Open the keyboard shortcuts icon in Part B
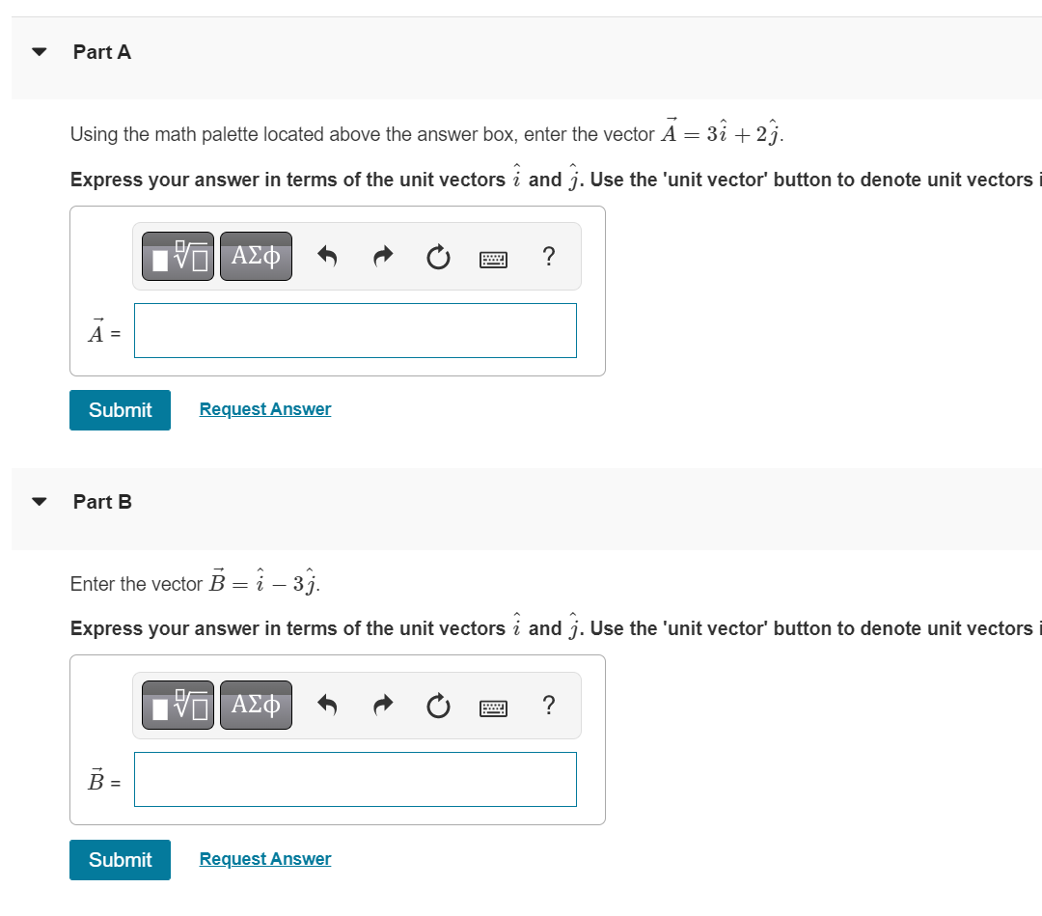The height and width of the screenshot is (916, 1042). pyautogui.click(x=493, y=707)
